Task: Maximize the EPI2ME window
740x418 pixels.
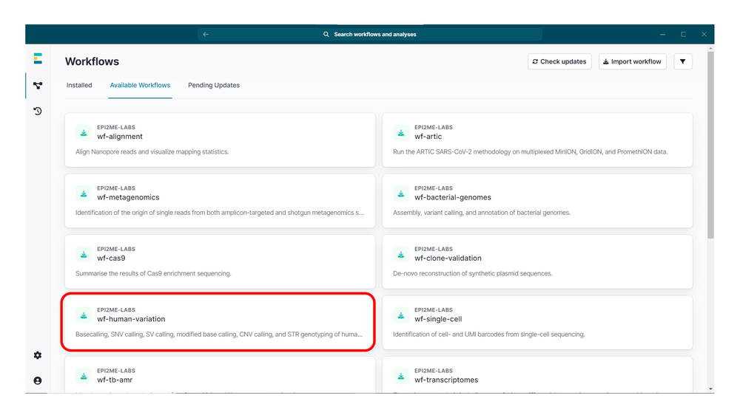Action: 683,35
